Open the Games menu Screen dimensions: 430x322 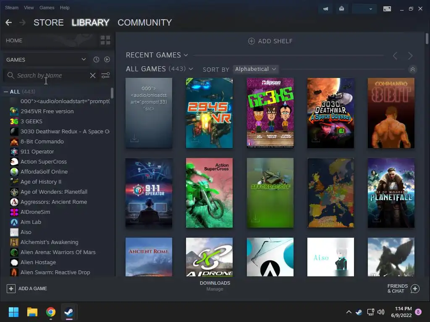47,8
